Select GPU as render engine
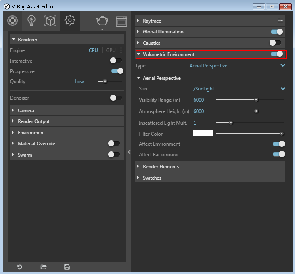Viewport: 295px width, 274px height. 111,50
